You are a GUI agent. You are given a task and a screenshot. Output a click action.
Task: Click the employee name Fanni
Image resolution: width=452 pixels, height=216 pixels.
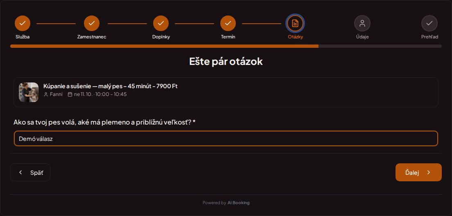[56, 94]
